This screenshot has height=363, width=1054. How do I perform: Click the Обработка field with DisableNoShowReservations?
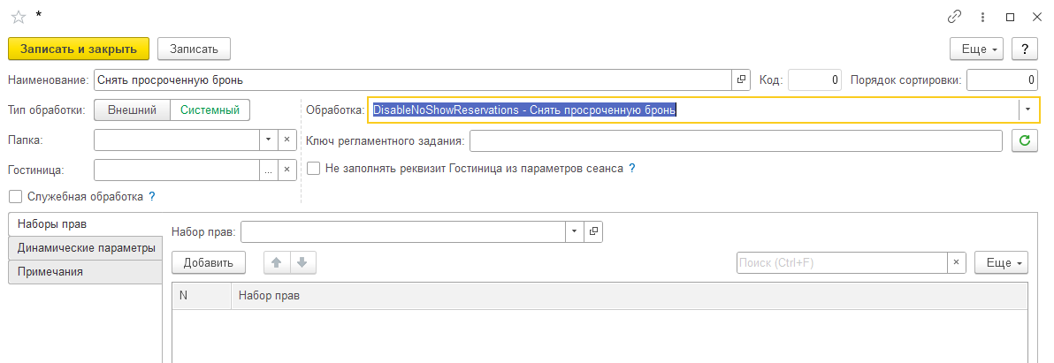694,110
